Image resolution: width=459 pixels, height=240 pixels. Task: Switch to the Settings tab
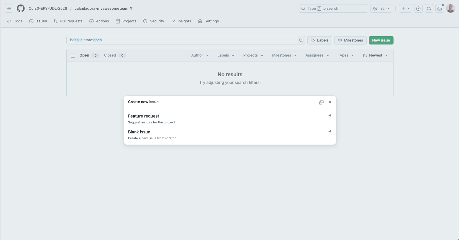click(208, 21)
